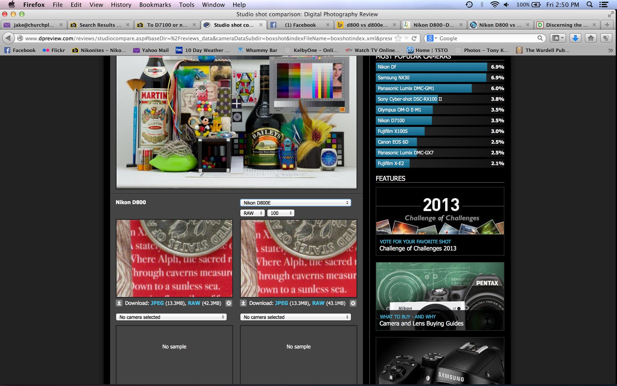Expand the RAW format selector
The width and height of the screenshot is (617, 386).
pyautogui.click(x=252, y=213)
